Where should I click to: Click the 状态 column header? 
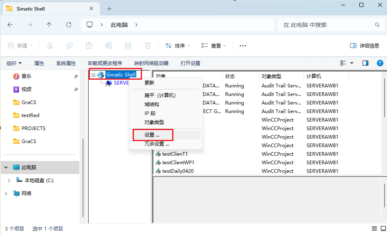point(241,76)
